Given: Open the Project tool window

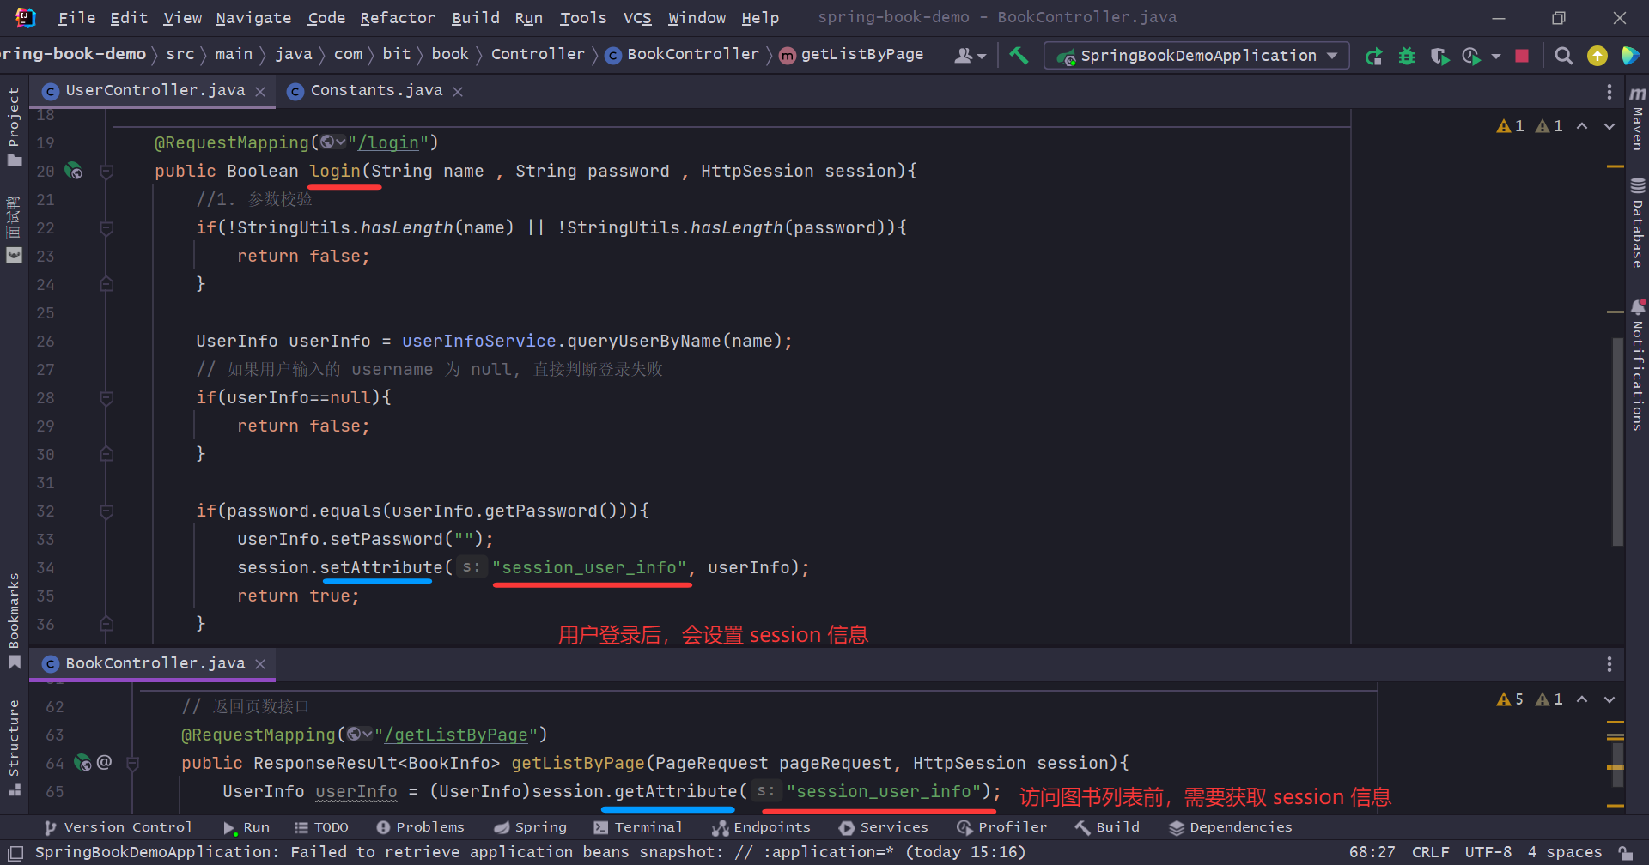Looking at the screenshot, I should point(14,127).
